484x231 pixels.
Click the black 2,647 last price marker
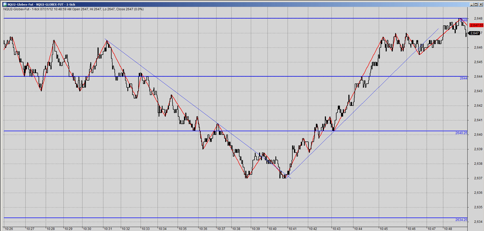(x=474, y=33)
